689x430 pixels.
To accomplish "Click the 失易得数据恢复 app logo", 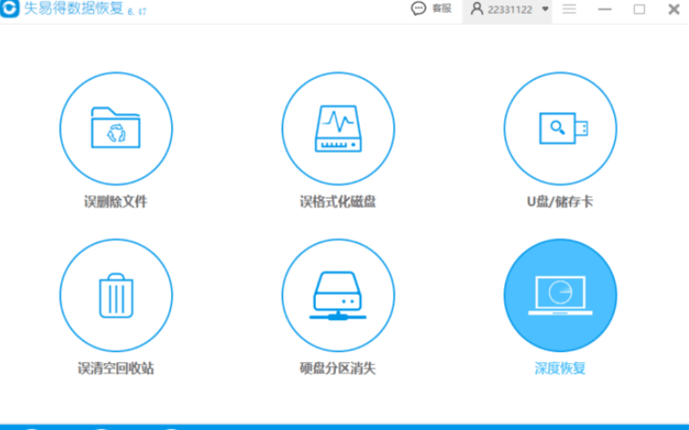I will (10, 8).
